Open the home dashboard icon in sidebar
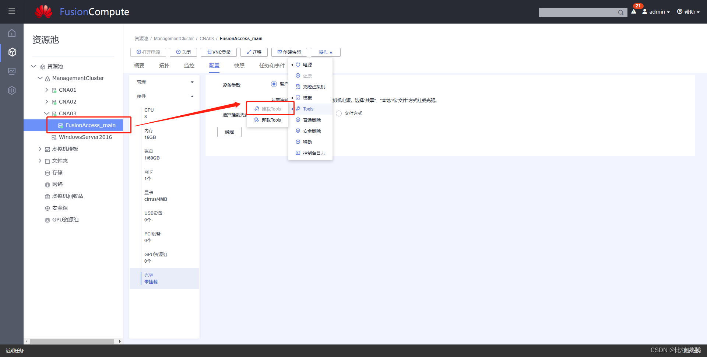The width and height of the screenshot is (707, 357). [x=12, y=33]
